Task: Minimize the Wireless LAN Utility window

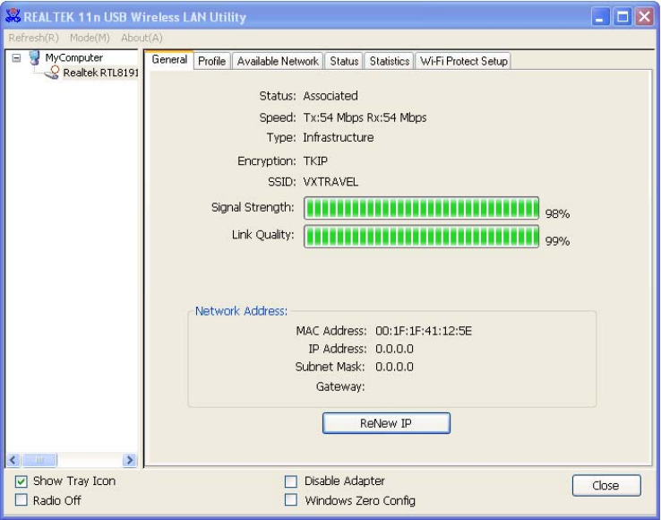Action: pyautogui.click(x=600, y=17)
